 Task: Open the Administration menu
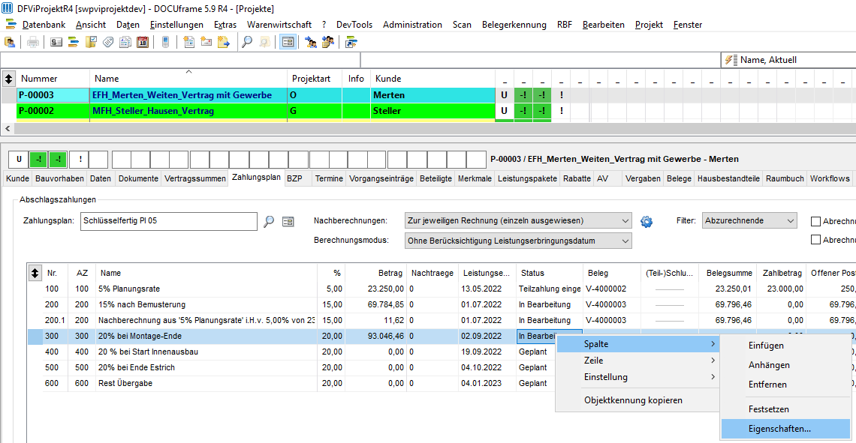(412, 25)
